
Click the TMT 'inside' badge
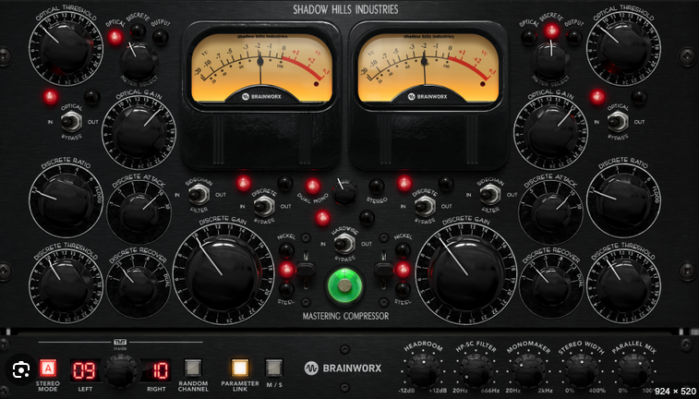coord(120,345)
